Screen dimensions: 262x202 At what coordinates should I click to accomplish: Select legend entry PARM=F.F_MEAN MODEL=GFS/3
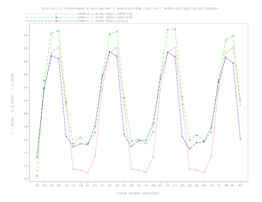click(103, 21)
